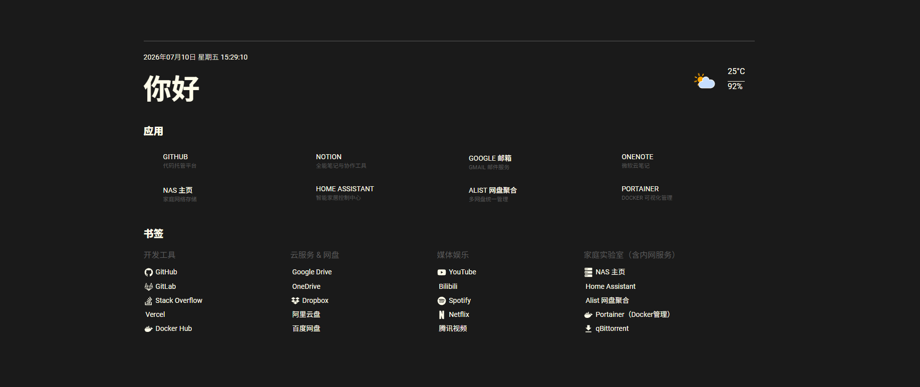
Task: Open the 阿里云盘 bookmark link
Action: coord(306,314)
